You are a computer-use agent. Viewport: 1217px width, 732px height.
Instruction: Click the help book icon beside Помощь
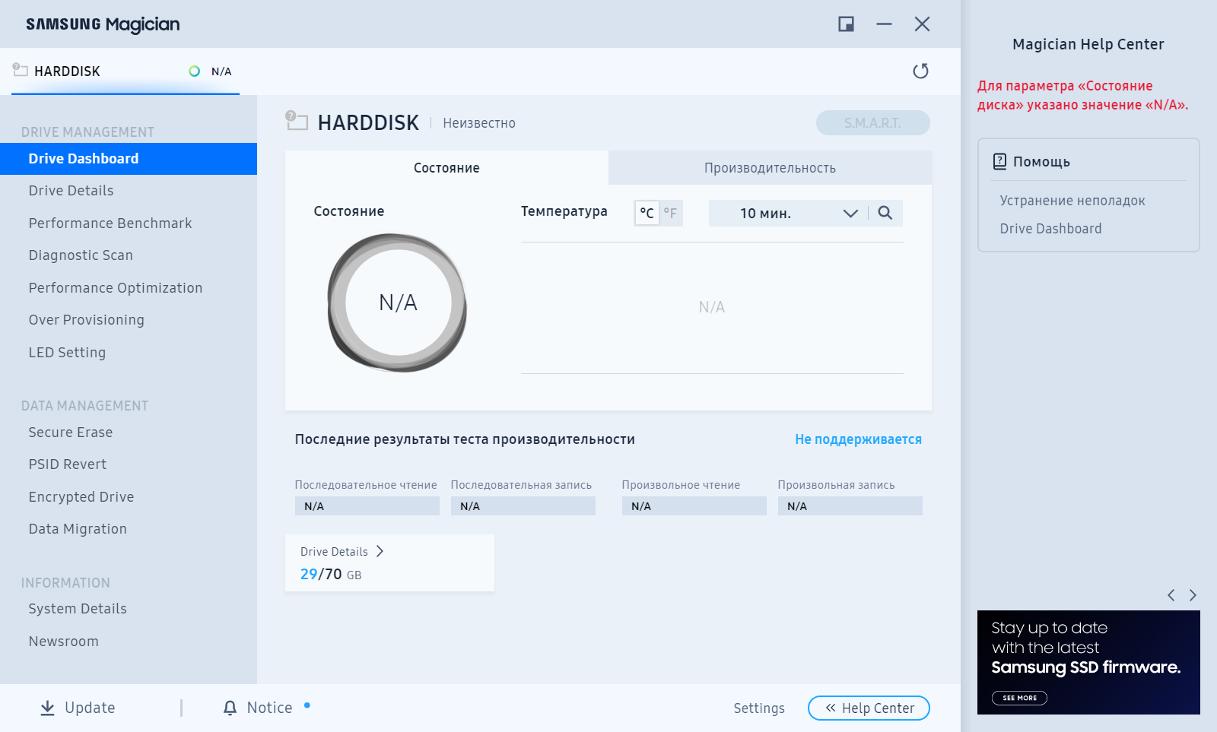pyautogui.click(x=999, y=161)
